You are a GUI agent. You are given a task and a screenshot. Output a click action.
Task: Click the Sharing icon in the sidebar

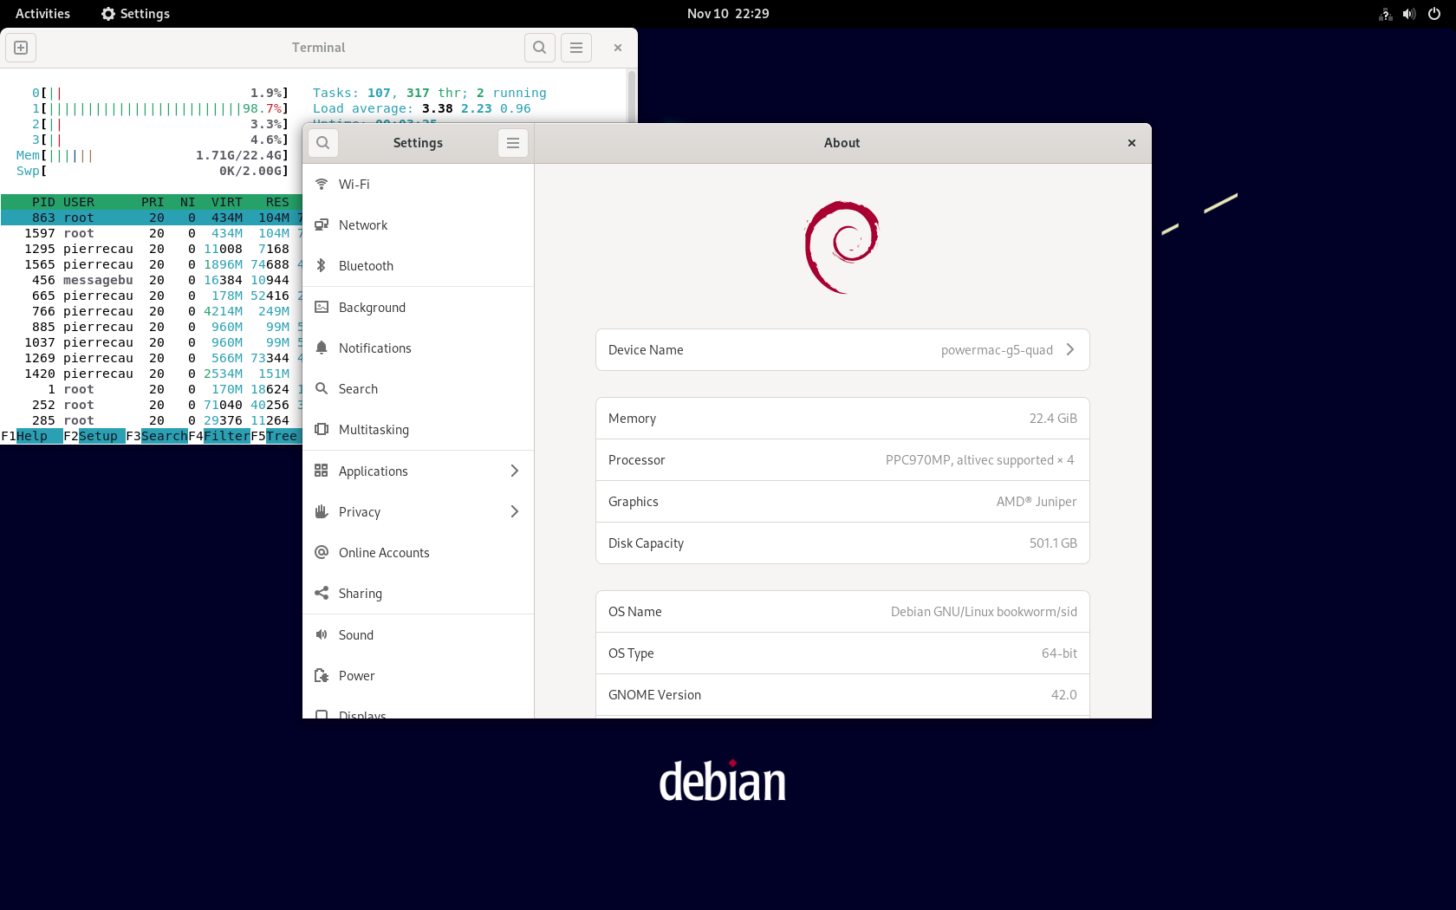tap(322, 593)
